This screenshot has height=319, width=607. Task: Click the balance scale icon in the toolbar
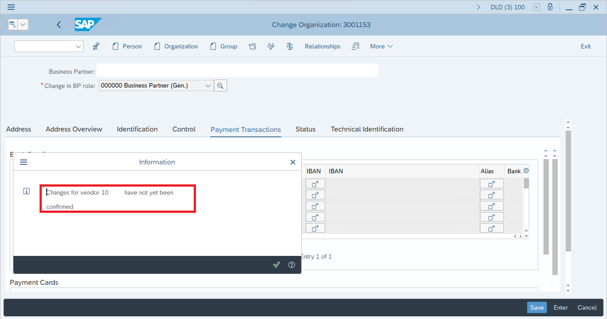(x=290, y=46)
